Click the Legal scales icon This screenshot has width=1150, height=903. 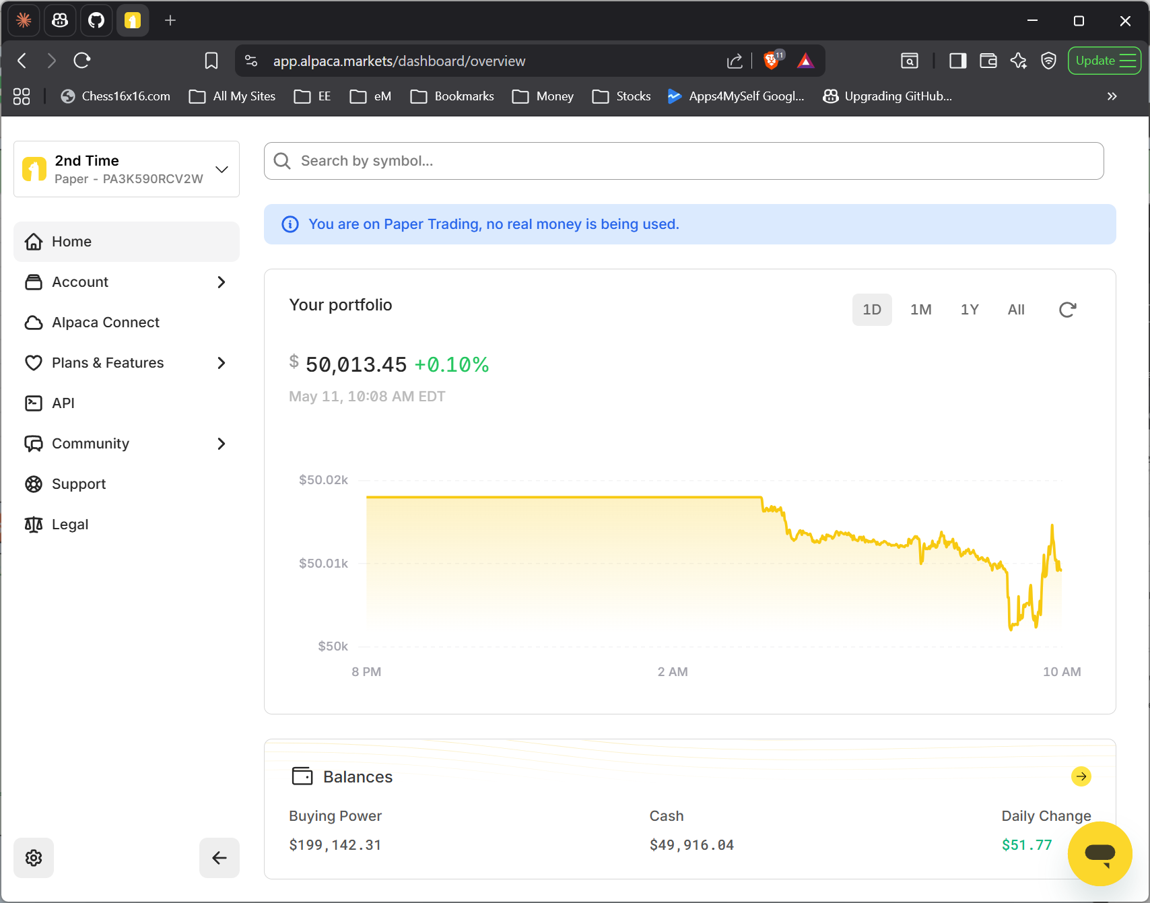click(x=34, y=525)
